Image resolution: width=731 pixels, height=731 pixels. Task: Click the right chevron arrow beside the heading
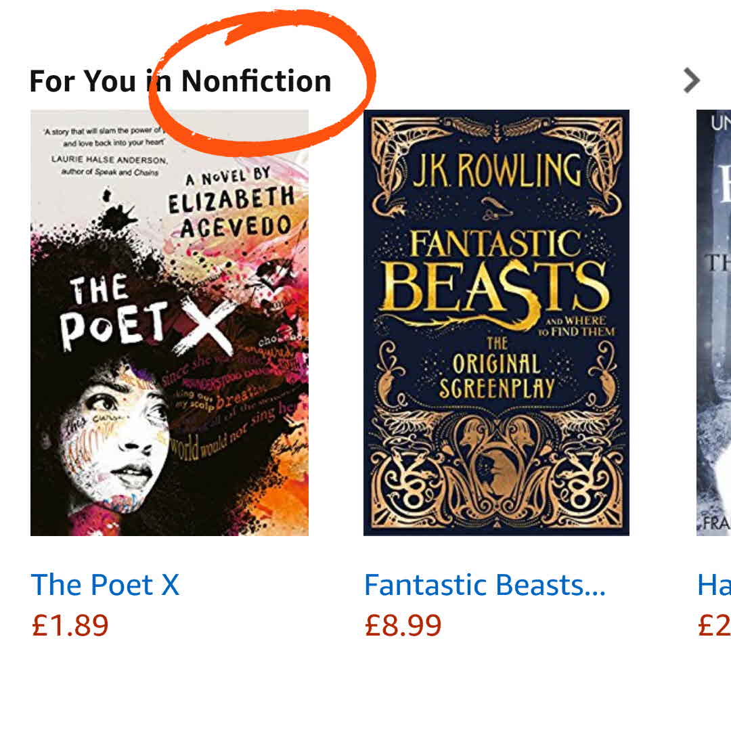click(x=691, y=81)
